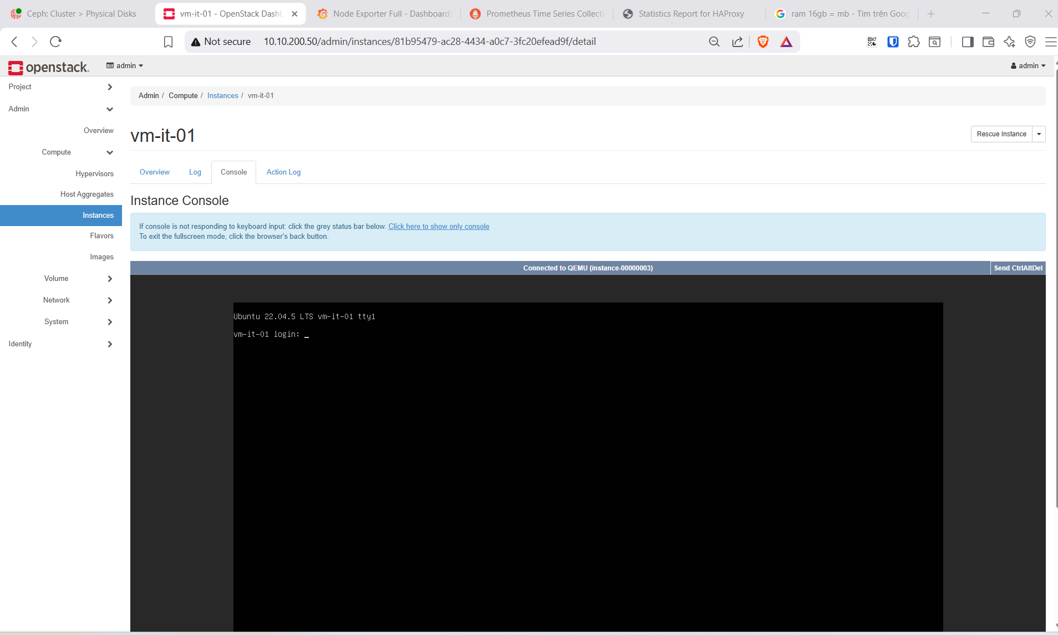The width and height of the screenshot is (1058, 635).
Task: Reload the current page
Action: 55,42
